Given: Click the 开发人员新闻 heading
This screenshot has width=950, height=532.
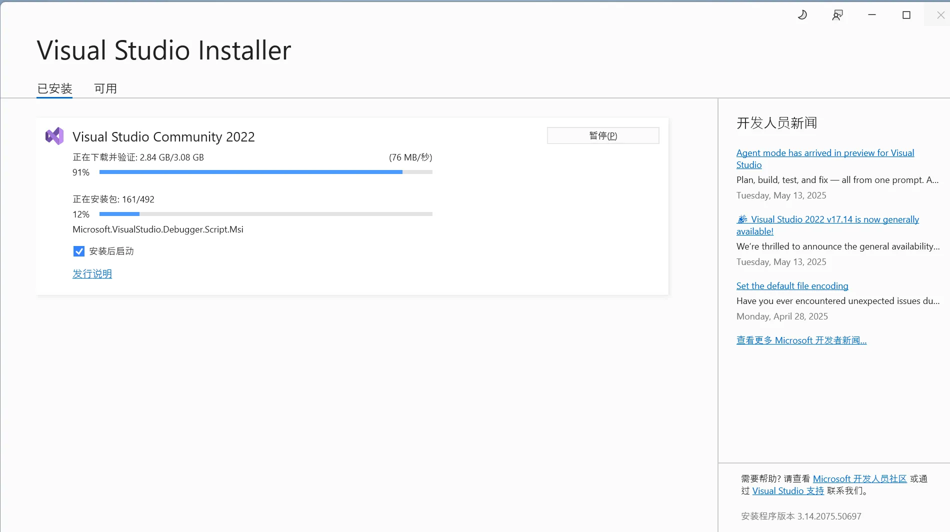Looking at the screenshot, I should 776,123.
